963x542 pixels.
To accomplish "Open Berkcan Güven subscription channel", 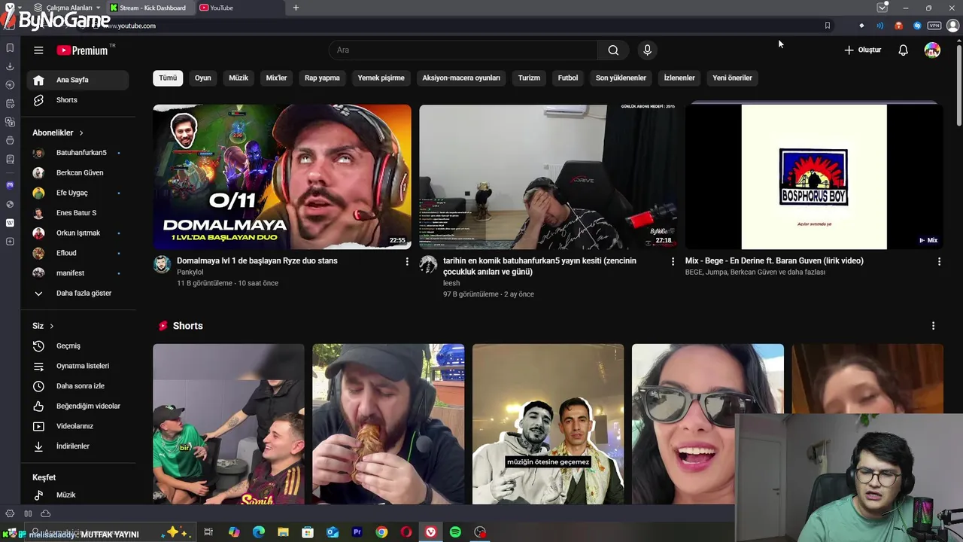I will 78,172.
